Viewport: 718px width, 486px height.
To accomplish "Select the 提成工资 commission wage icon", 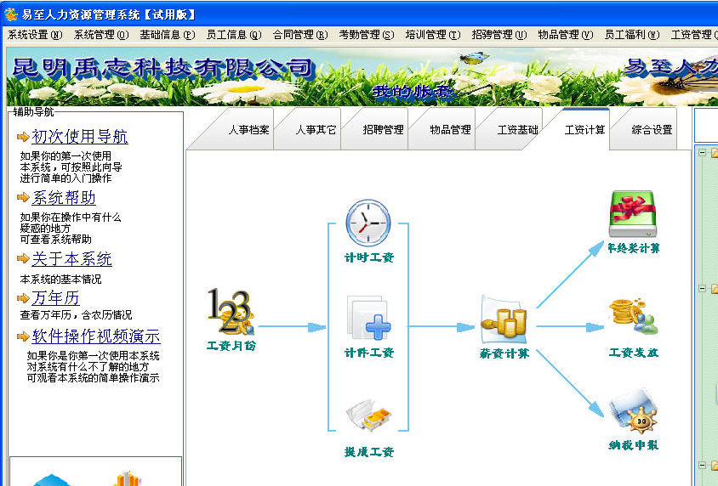I will pyautogui.click(x=368, y=418).
